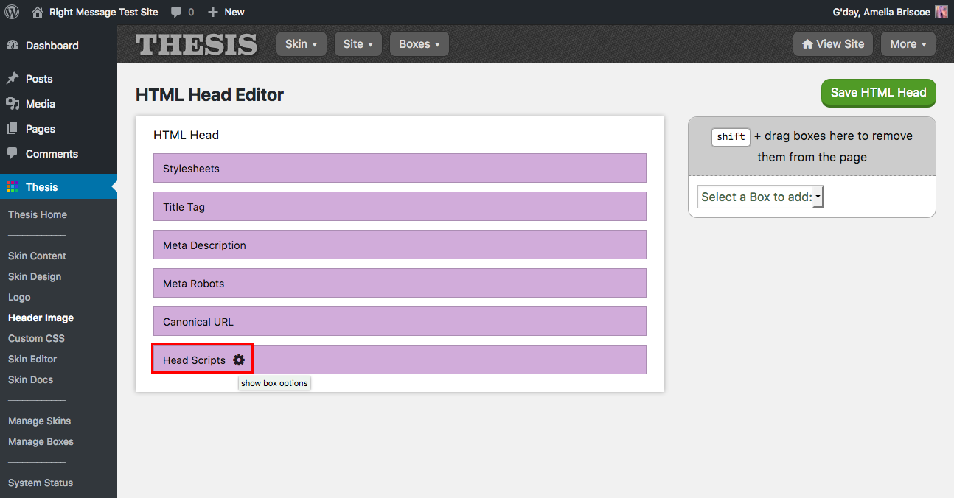The height and width of the screenshot is (498, 954).
Task: Click the HTML Head container label
Action: pos(186,135)
